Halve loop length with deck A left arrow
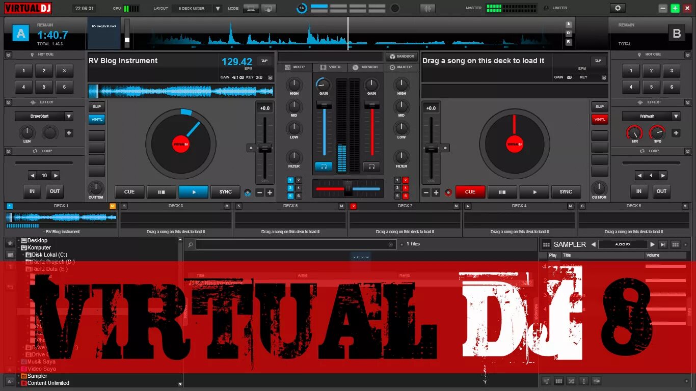The height and width of the screenshot is (391, 696). (33, 175)
